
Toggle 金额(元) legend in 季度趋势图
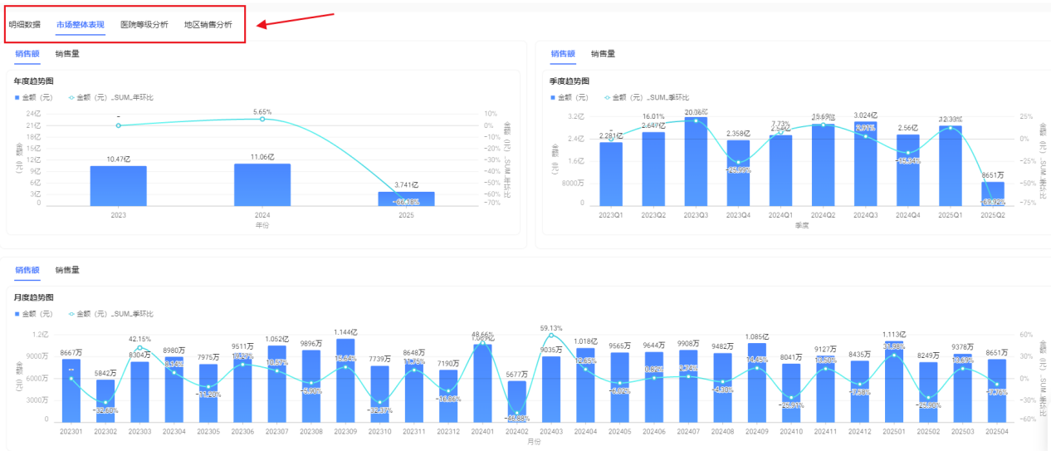[569, 97]
